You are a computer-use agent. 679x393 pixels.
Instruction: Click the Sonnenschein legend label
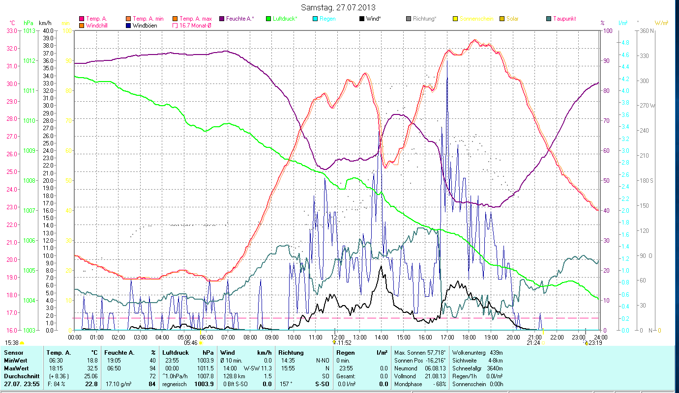pos(476,19)
